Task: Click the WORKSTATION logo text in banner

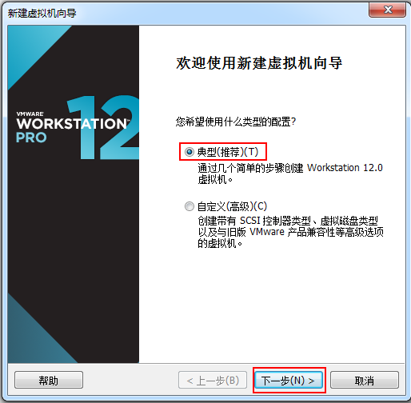Action: click(x=72, y=124)
